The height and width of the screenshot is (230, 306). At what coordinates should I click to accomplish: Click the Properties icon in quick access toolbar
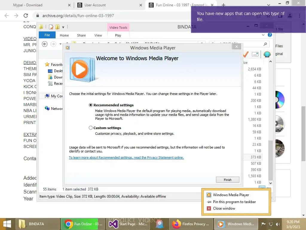click(51, 27)
